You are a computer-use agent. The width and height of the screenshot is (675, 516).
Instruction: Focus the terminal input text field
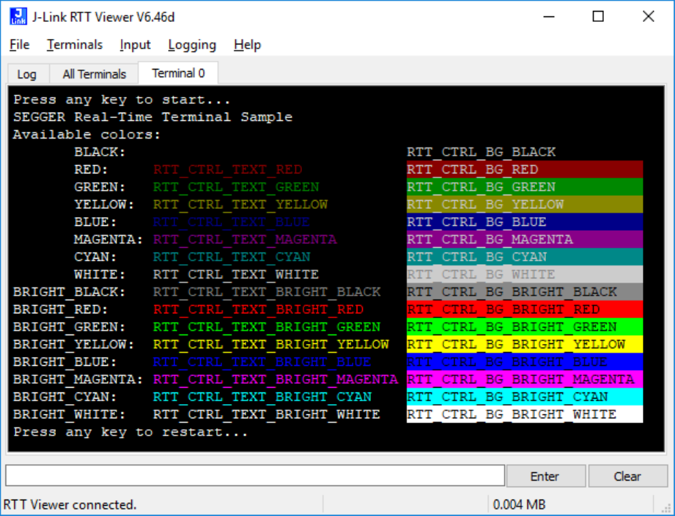255,476
